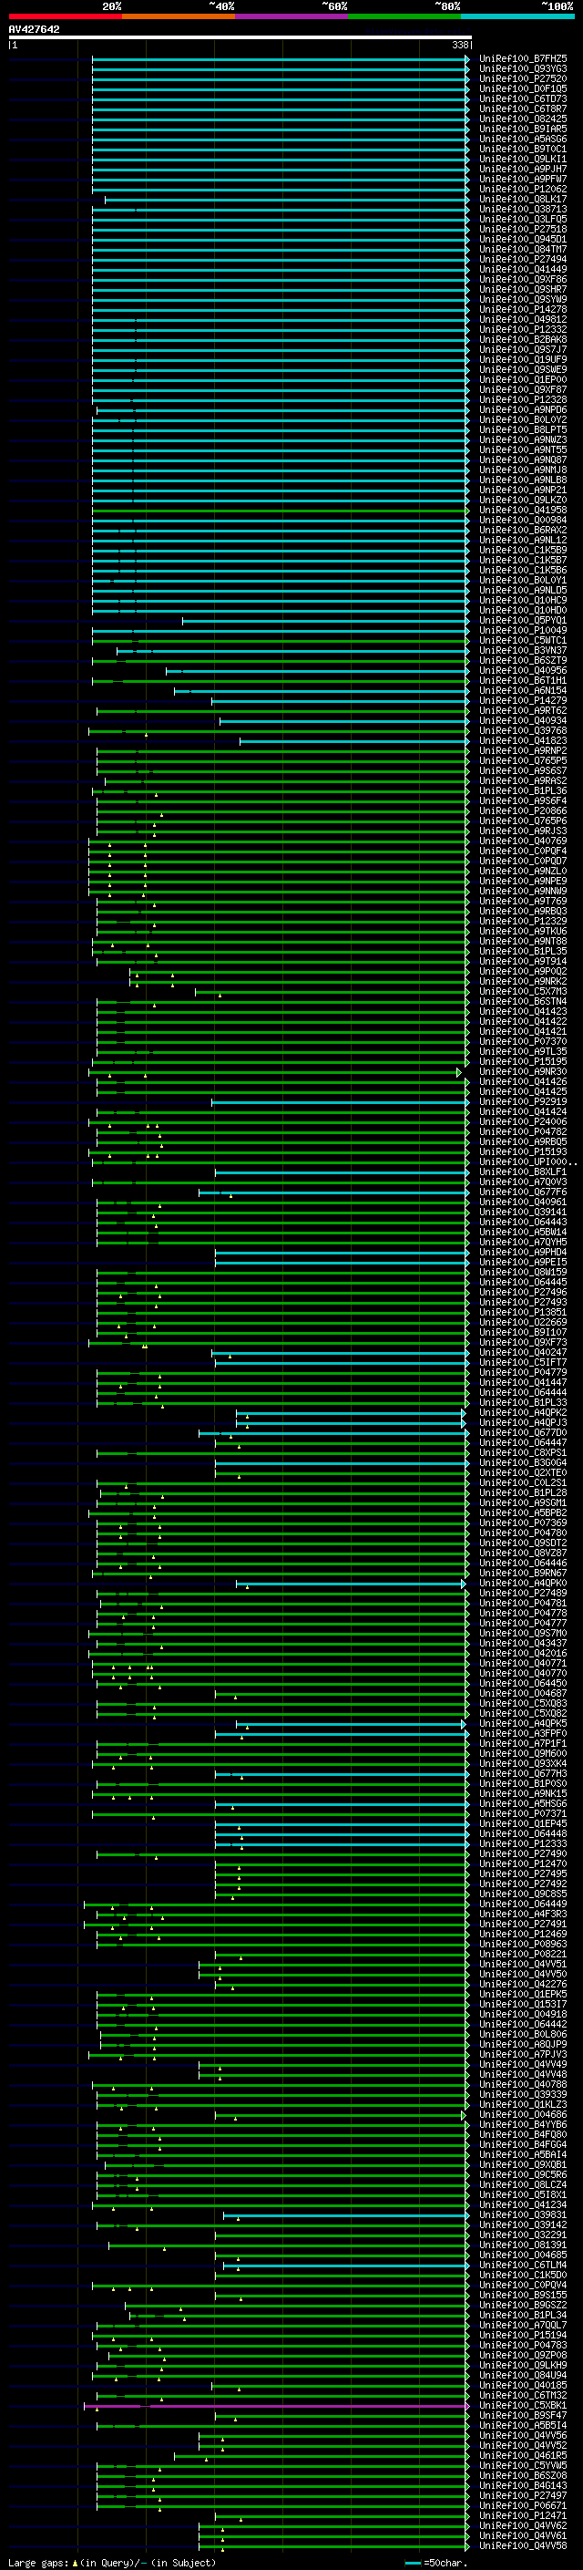This screenshot has height=2570, width=583.
Task: Select the UniRef100_A9NR30 label
Action: pyautogui.click(x=523, y=1071)
